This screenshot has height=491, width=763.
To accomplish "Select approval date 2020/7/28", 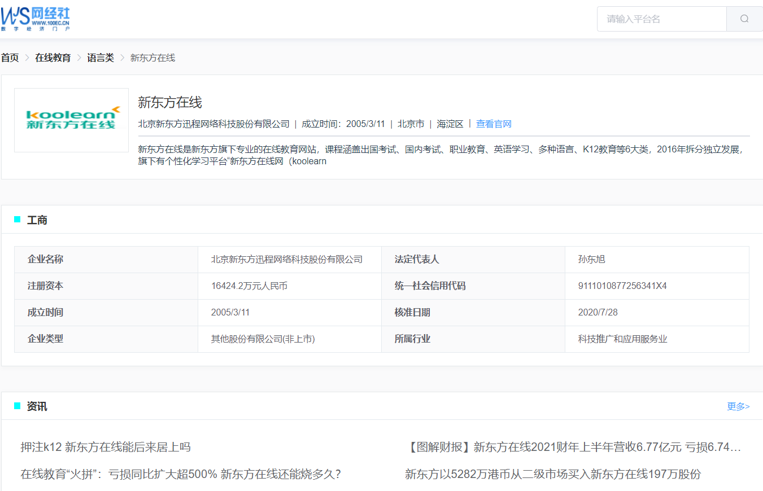I will [x=598, y=313].
